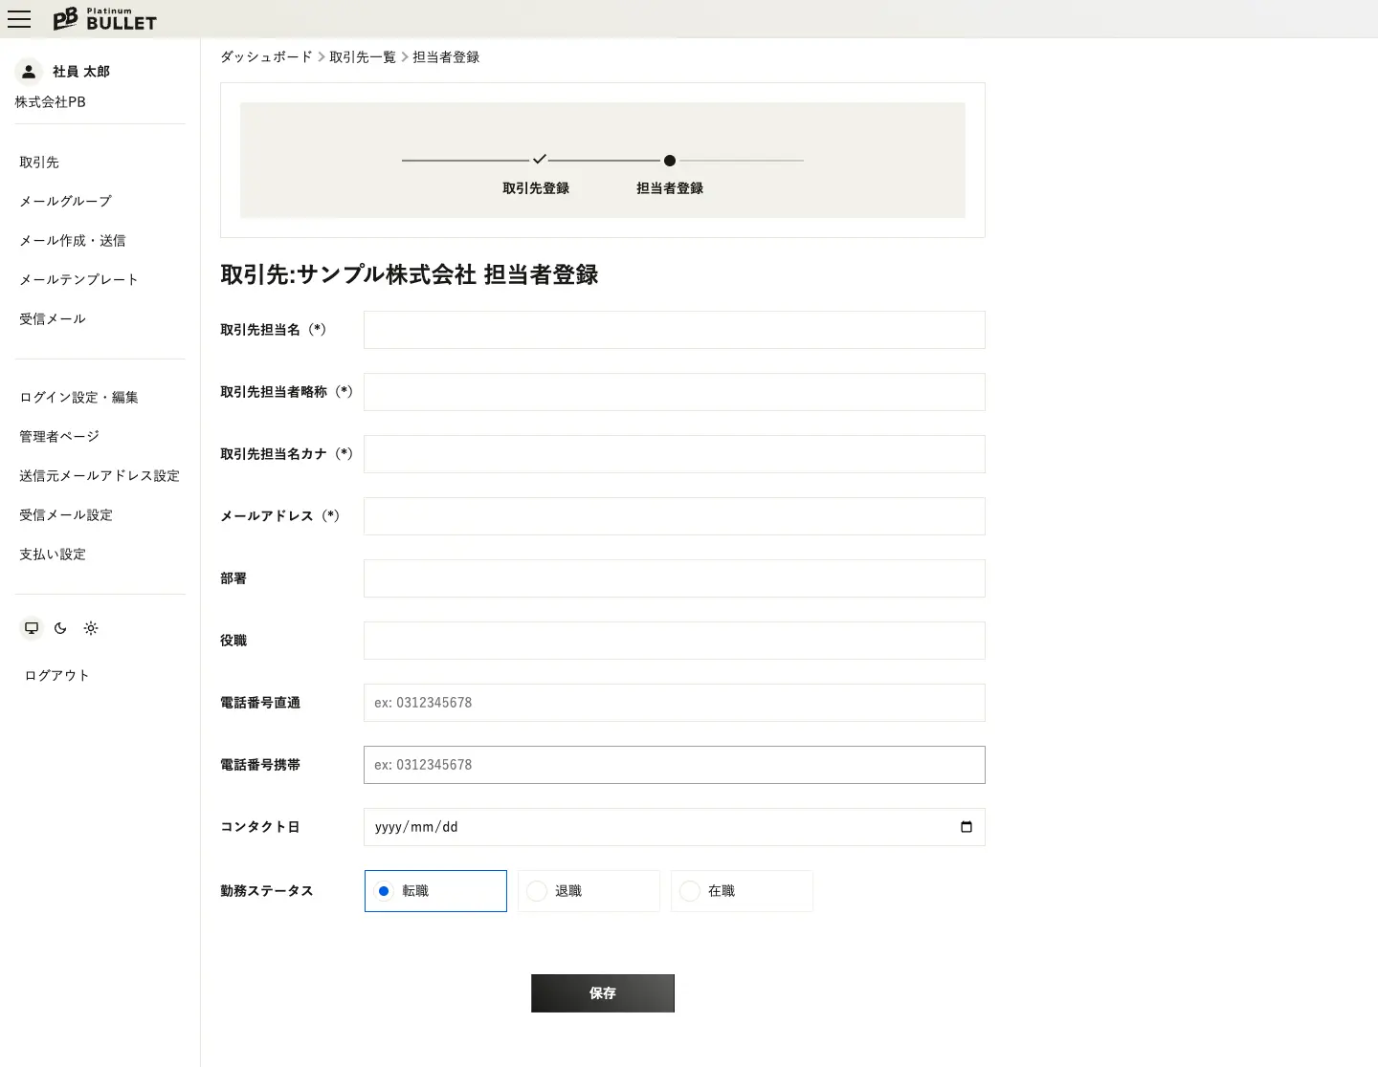The width and height of the screenshot is (1378, 1067).
Task: Click the user avatar icon
Action: point(29,72)
